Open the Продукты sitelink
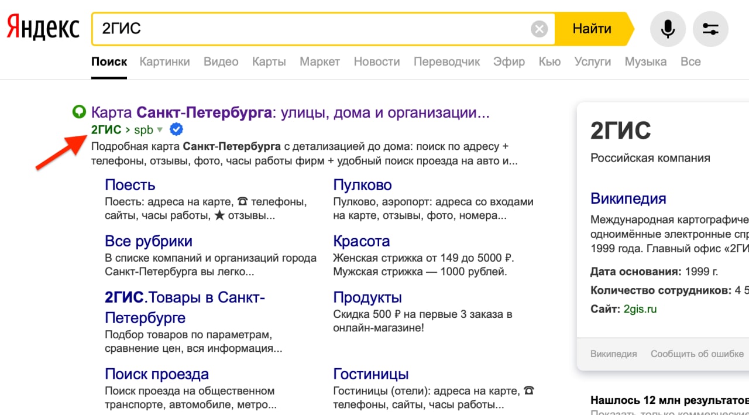The image size is (749, 415). click(x=367, y=297)
